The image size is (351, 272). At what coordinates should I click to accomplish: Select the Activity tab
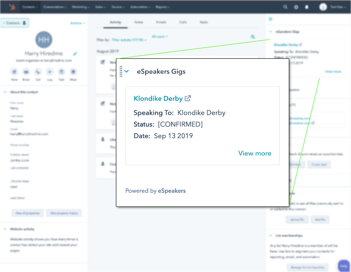[x=115, y=22]
